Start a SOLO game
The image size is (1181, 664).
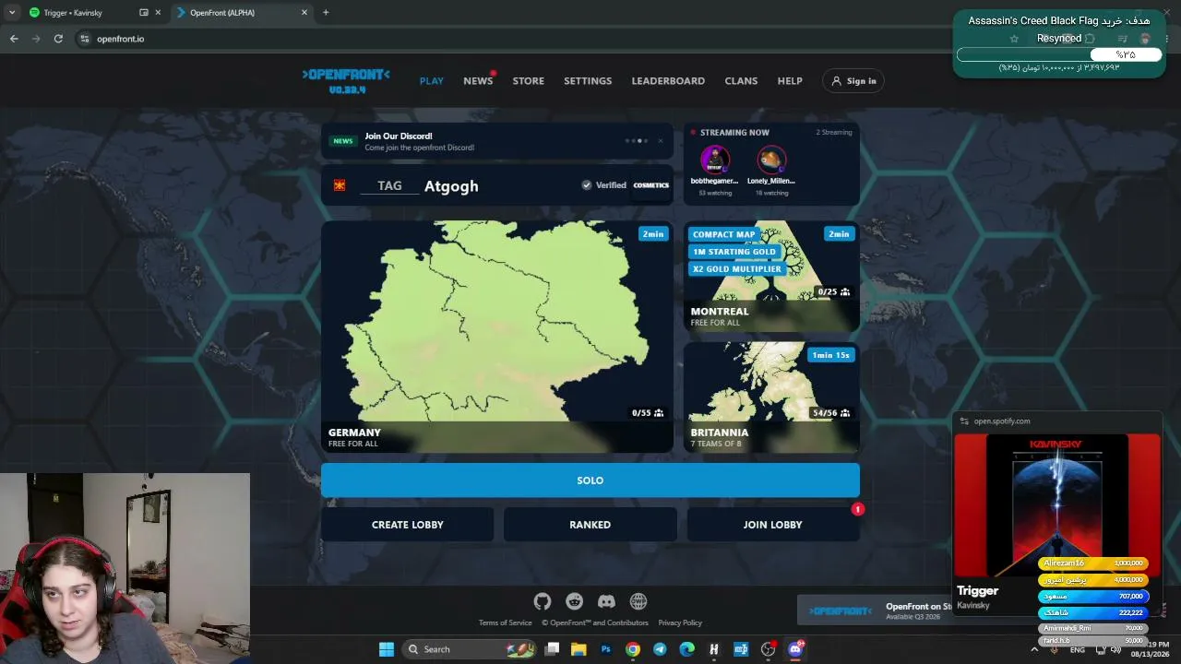coord(590,480)
